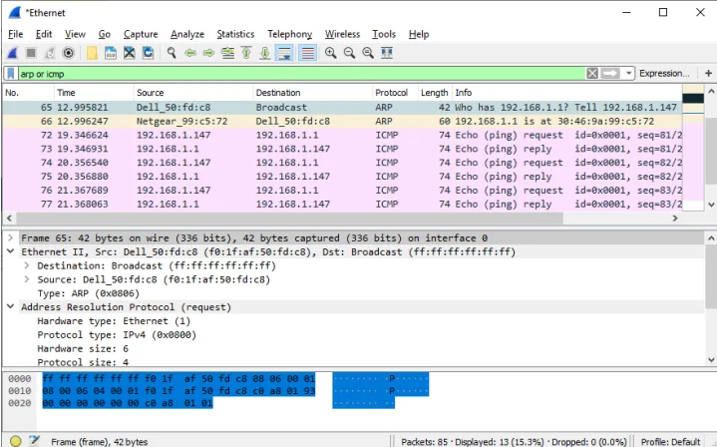
Task: Save the capture file
Action: [111, 53]
